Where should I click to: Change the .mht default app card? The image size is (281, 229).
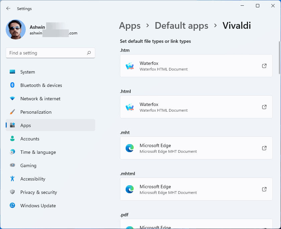pyautogui.click(x=196, y=148)
